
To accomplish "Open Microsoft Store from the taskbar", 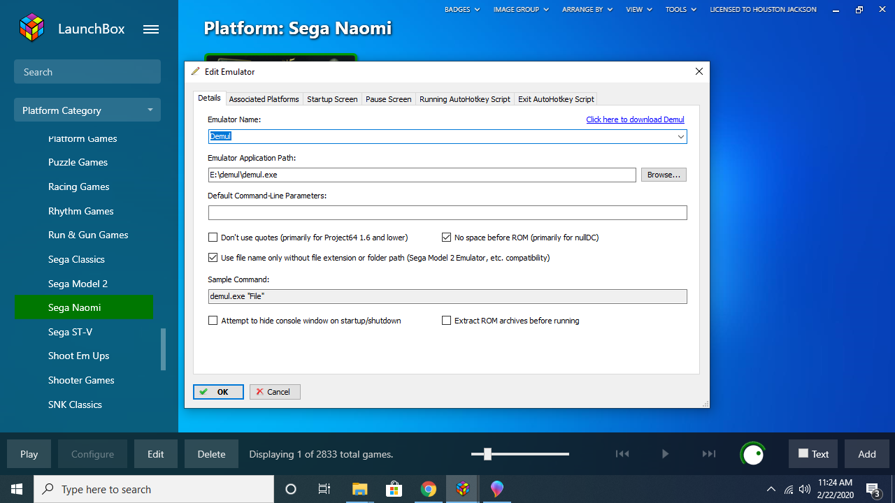I will coord(394,489).
